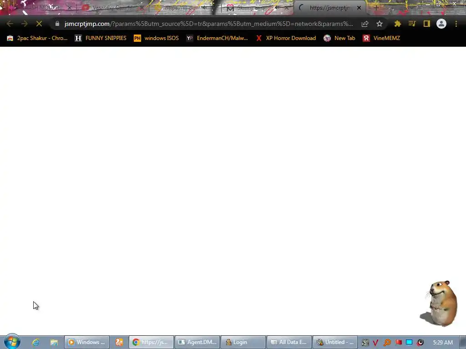Open the Chrome three-dot menu
Viewport: 466px width, 349px height.
click(456, 24)
